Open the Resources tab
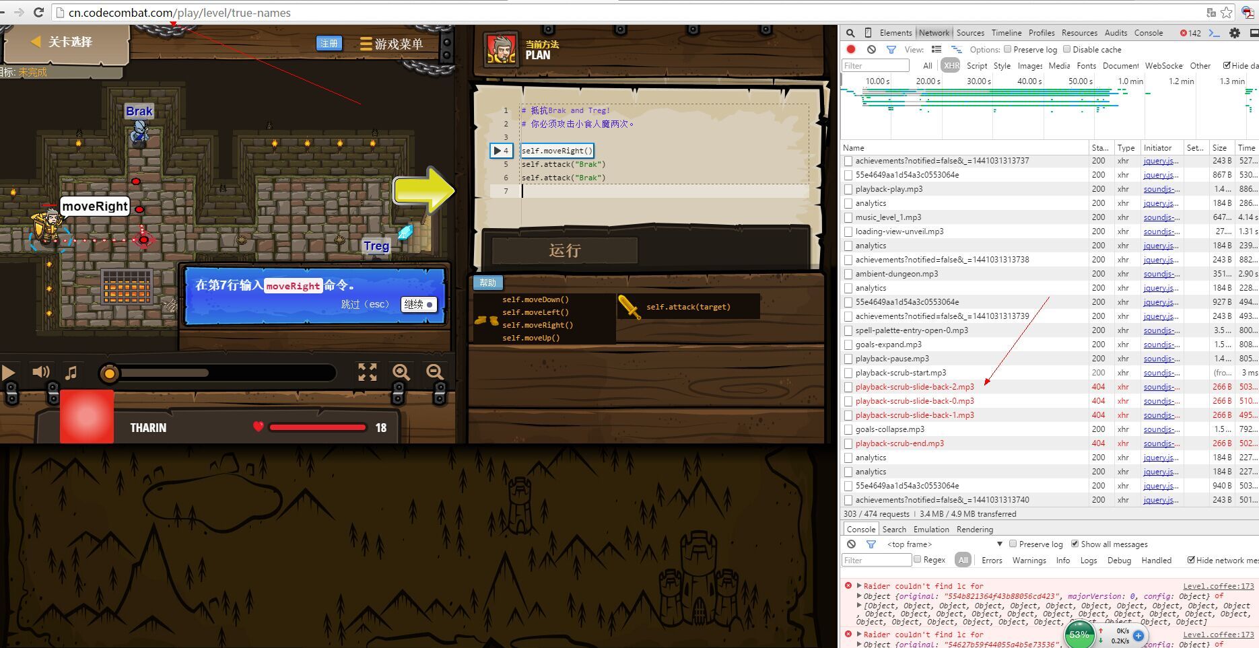Viewport: 1259px width, 648px height. (x=1079, y=33)
